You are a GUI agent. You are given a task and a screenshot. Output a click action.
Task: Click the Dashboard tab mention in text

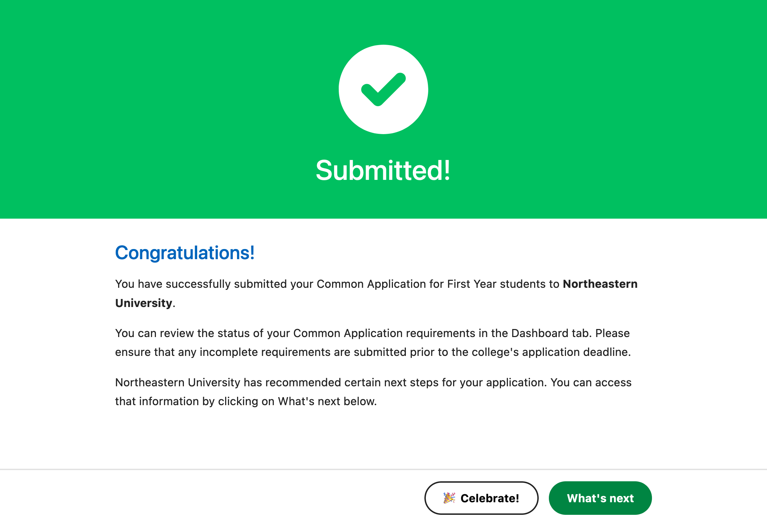(551, 333)
